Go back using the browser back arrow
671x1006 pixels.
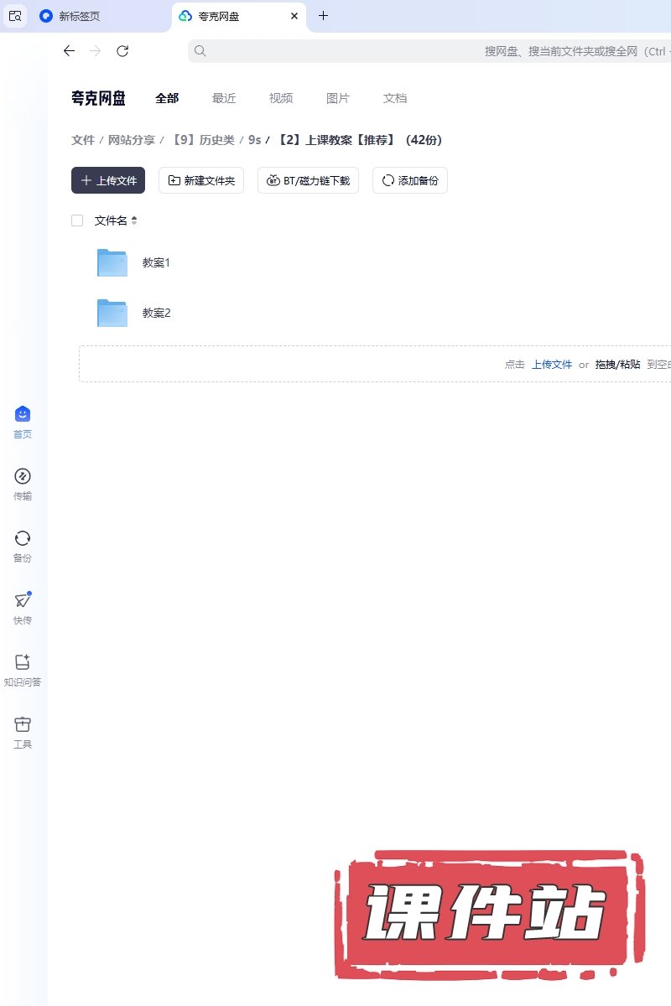(x=69, y=51)
